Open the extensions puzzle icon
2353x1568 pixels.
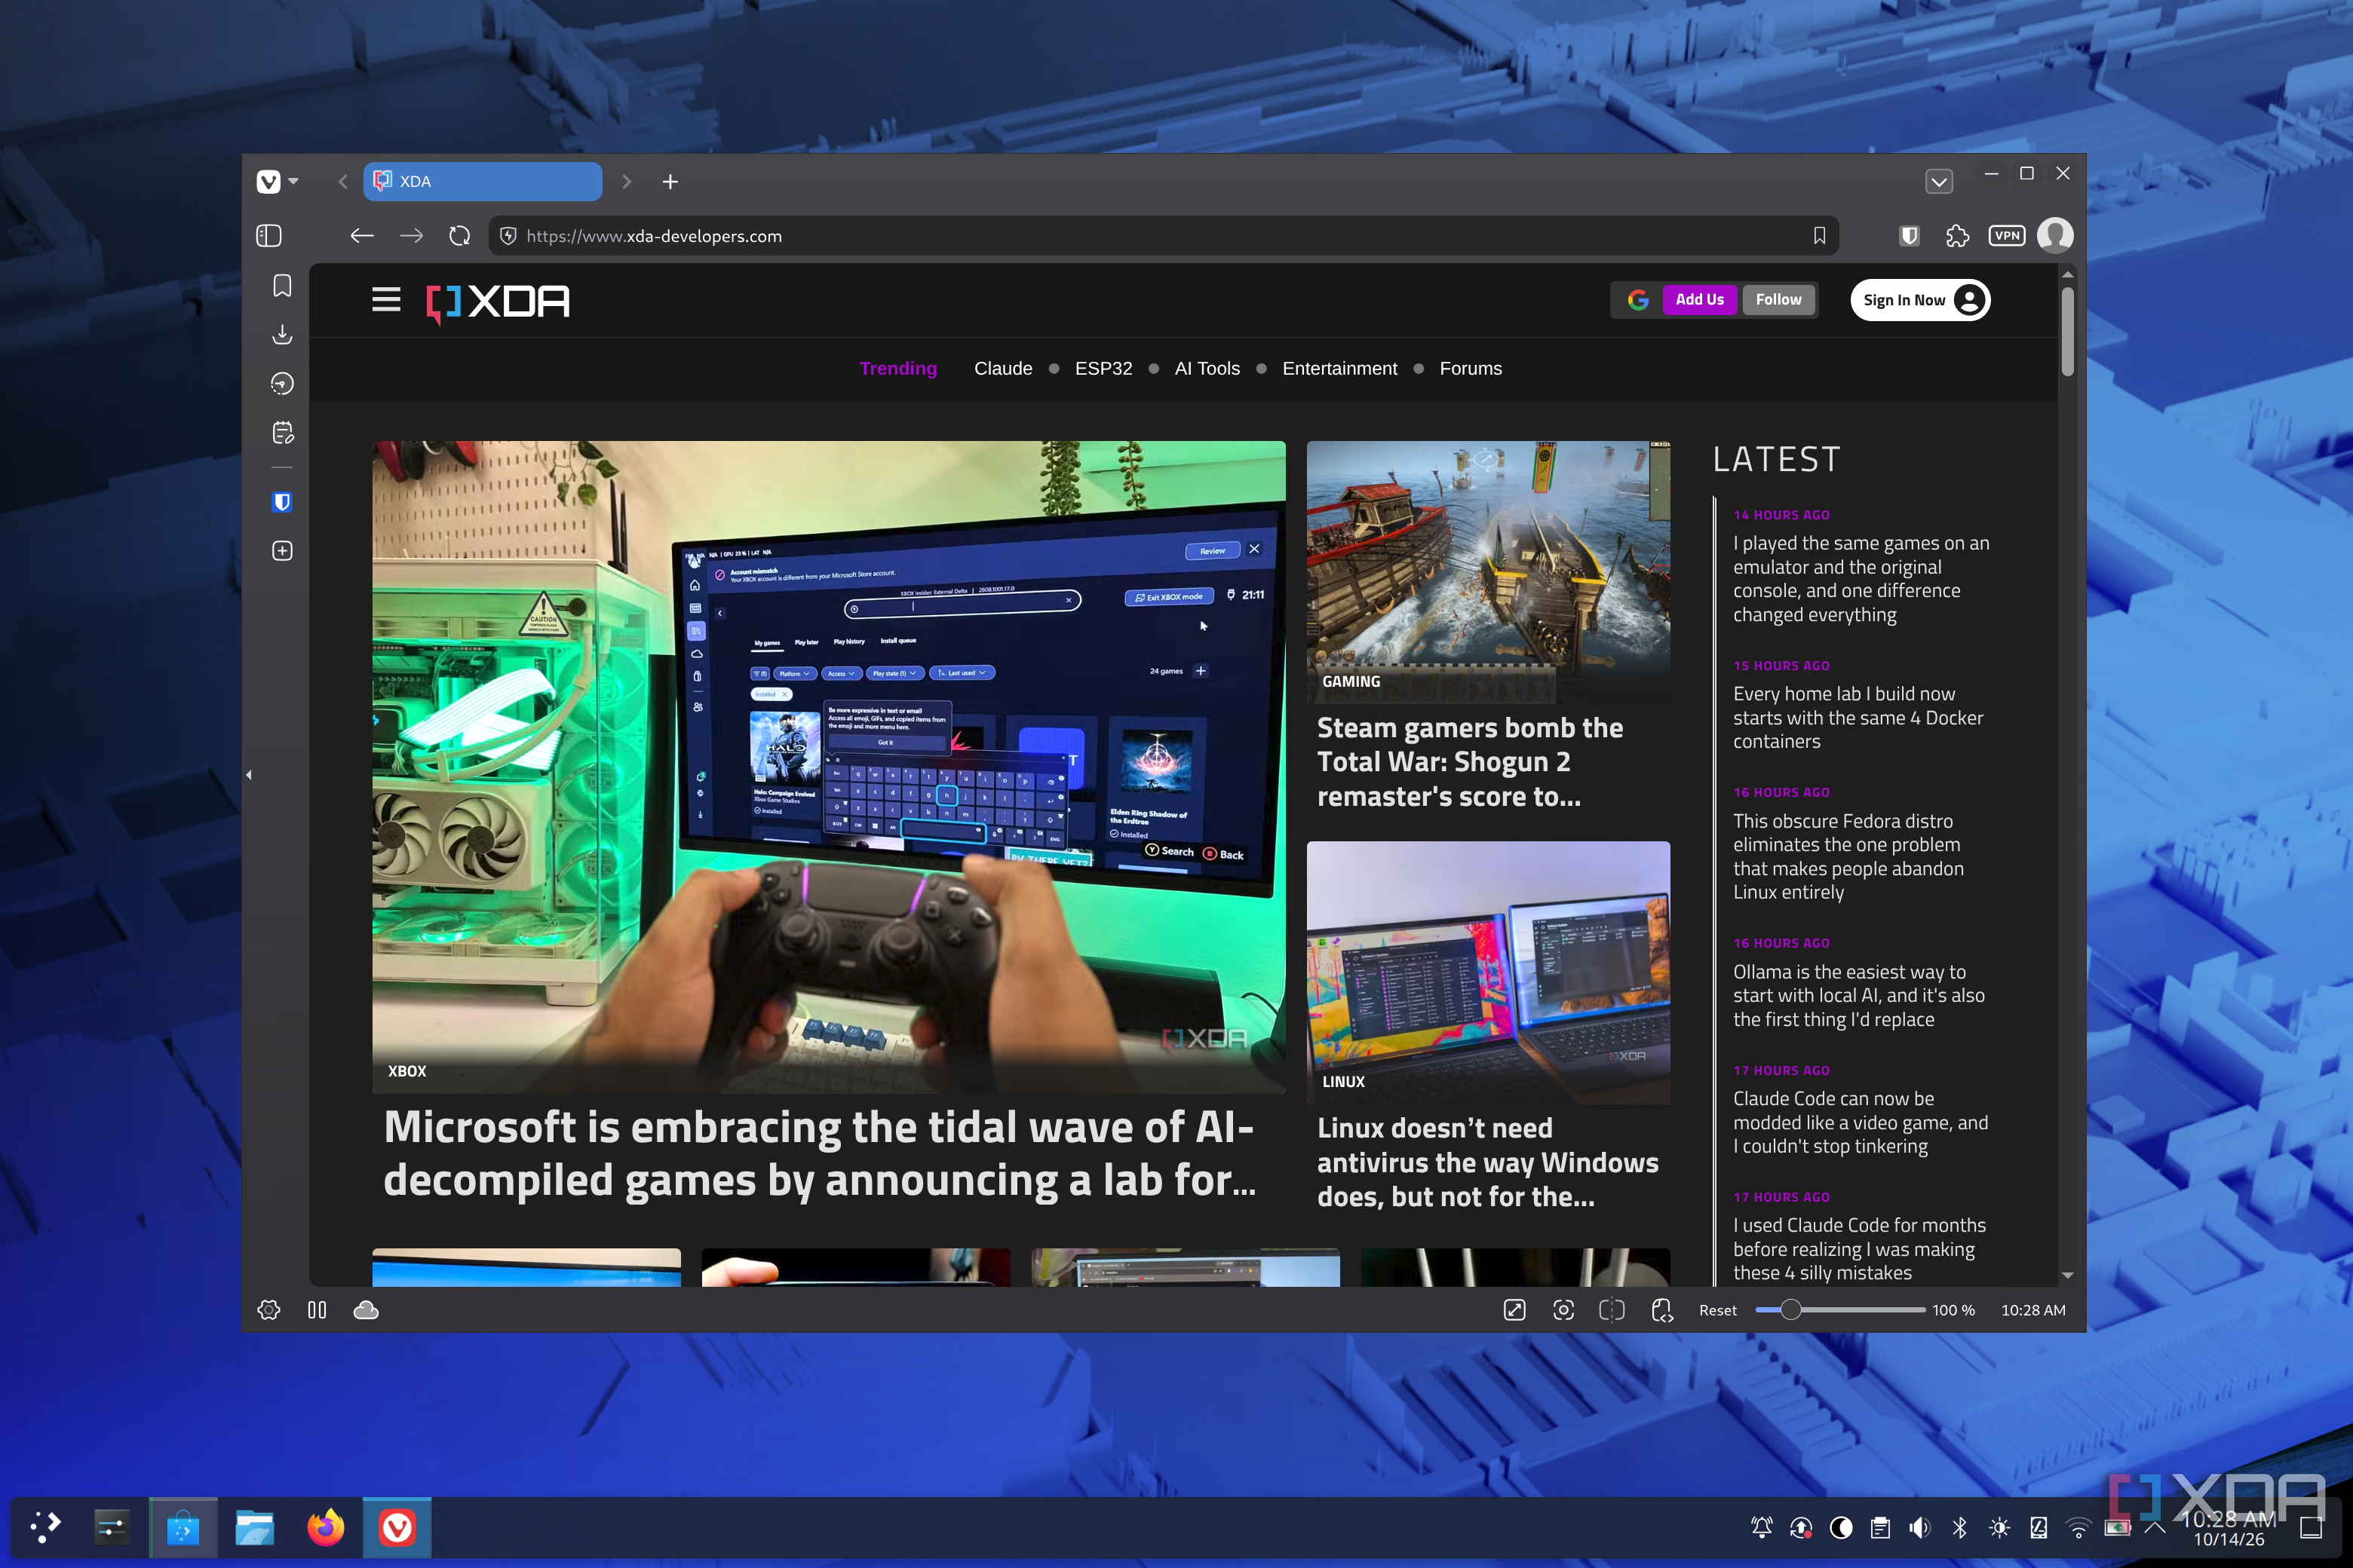(1957, 236)
